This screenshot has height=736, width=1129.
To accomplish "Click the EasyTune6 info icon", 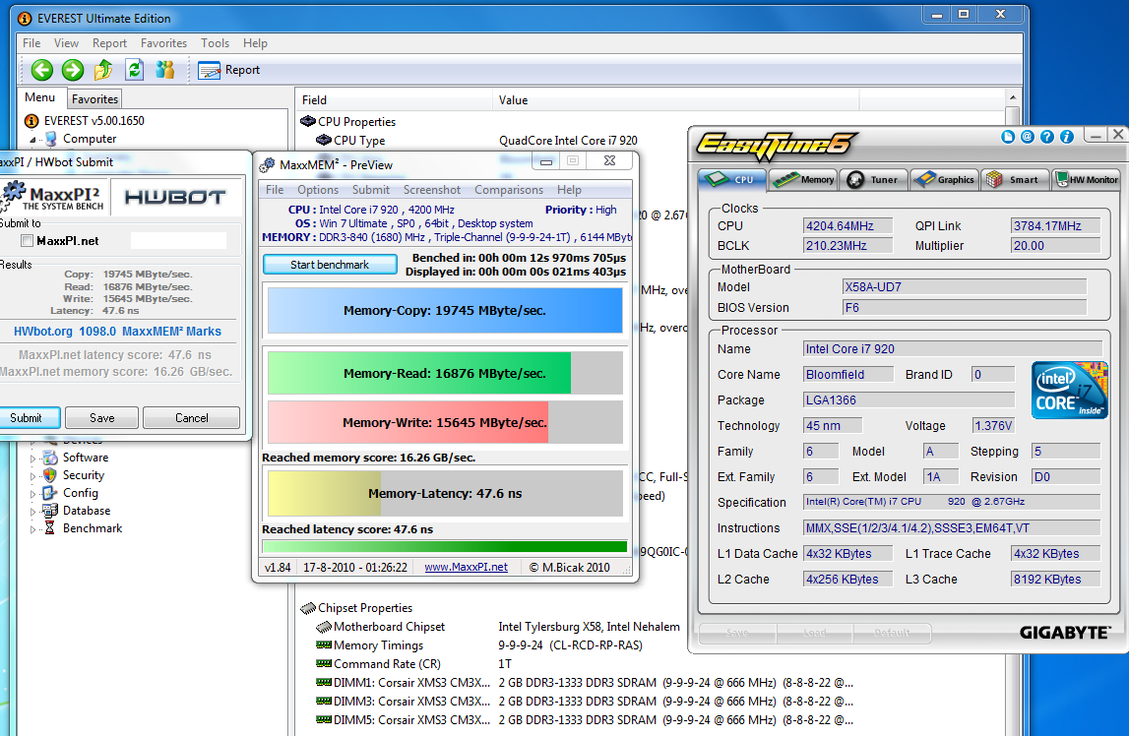I will coord(1067,137).
